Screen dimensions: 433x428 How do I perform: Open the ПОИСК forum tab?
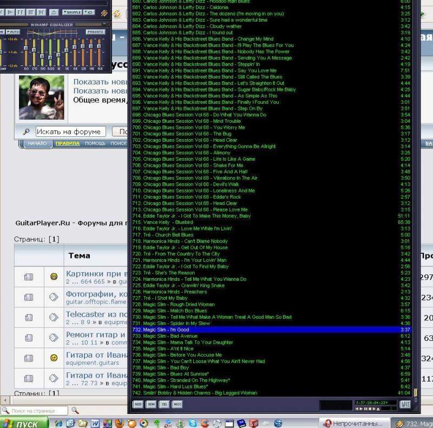pyautogui.click(x=119, y=143)
